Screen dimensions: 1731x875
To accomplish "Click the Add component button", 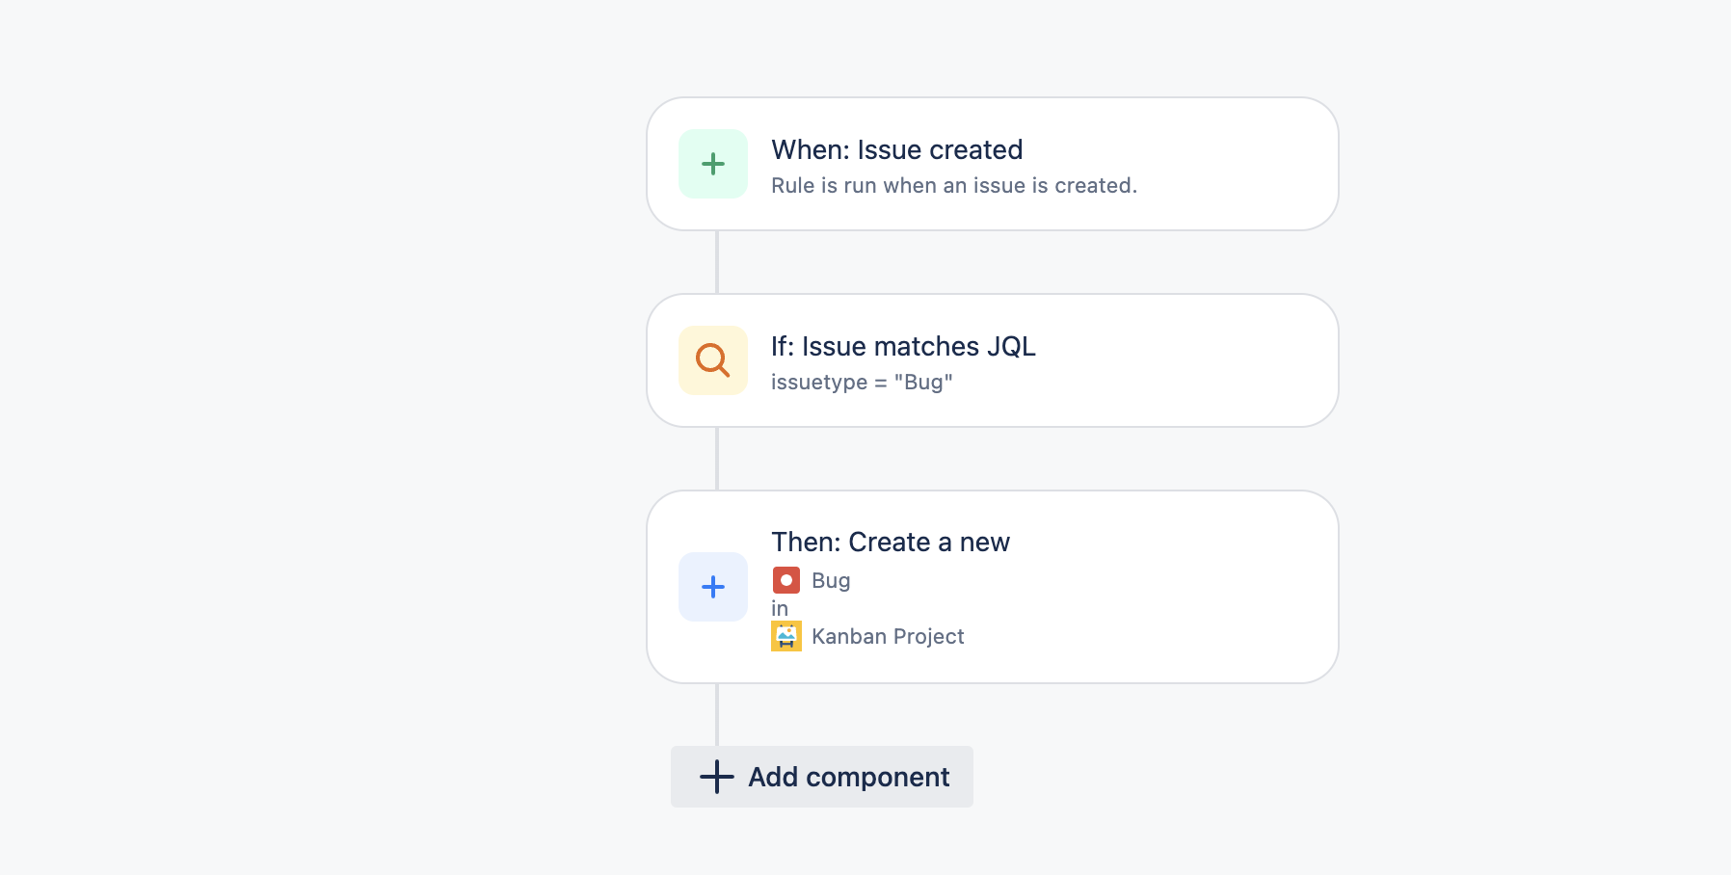I will click(821, 777).
